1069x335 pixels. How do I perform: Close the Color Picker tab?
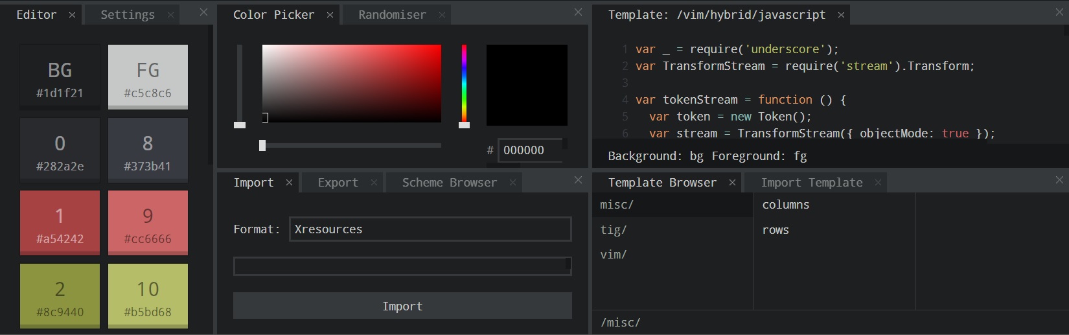tap(330, 15)
